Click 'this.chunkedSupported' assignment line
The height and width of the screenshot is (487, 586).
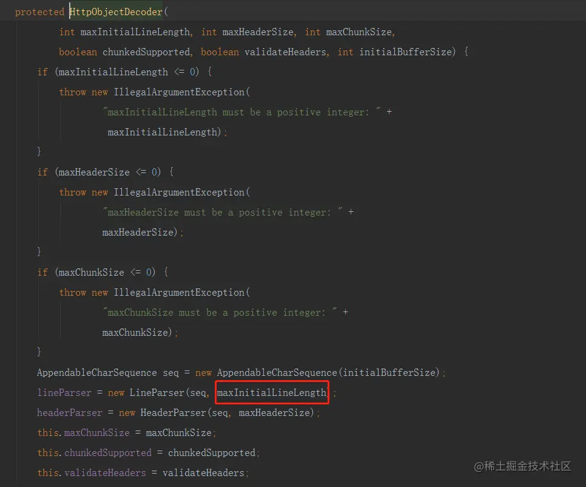(149, 452)
